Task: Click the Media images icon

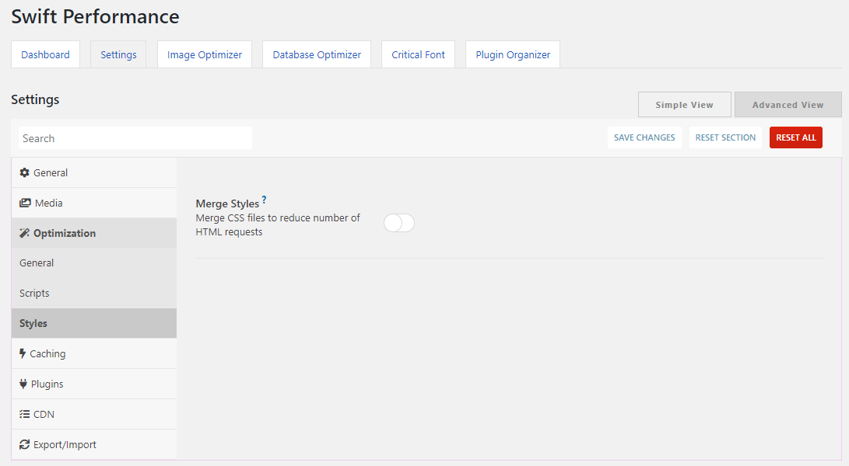Action: pyautogui.click(x=25, y=203)
